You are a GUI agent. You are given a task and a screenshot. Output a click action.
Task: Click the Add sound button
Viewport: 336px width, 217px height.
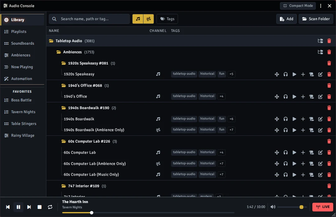[x=286, y=19]
